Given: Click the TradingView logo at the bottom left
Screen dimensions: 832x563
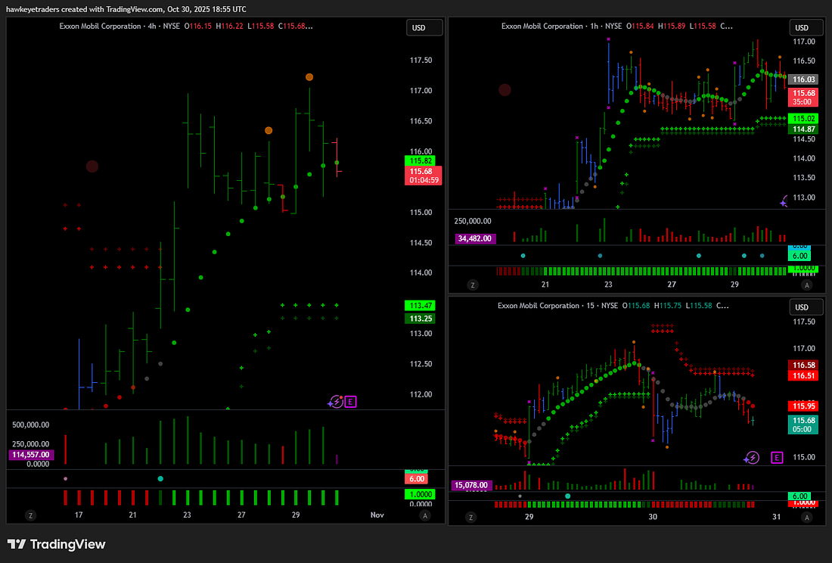Looking at the screenshot, I should click(x=56, y=544).
